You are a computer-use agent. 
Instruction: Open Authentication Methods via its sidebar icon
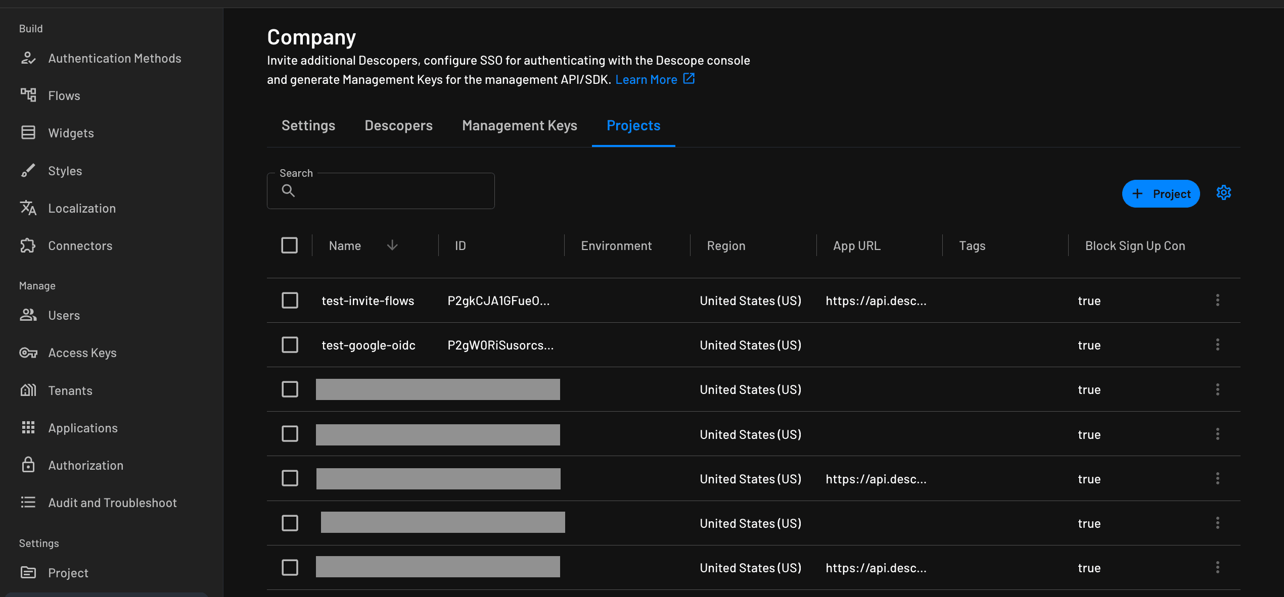[28, 59]
